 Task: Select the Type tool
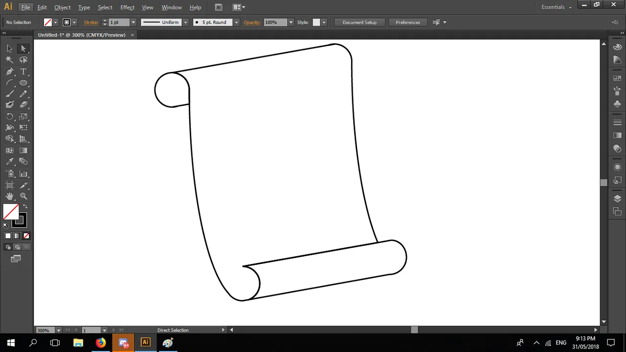pyautogui.click(x=23, y=71)
